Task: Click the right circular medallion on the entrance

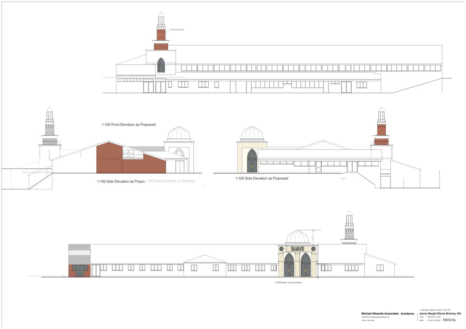Action: pyautogui.click(x=313, y=249)
